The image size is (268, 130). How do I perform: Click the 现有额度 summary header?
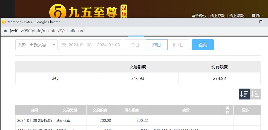(220, 67)
